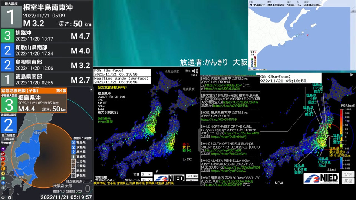Image resolution: width=356 pixels, height=200 pixels.
Task: Open the 音量 volume dropdown
Action: [146, 174]
